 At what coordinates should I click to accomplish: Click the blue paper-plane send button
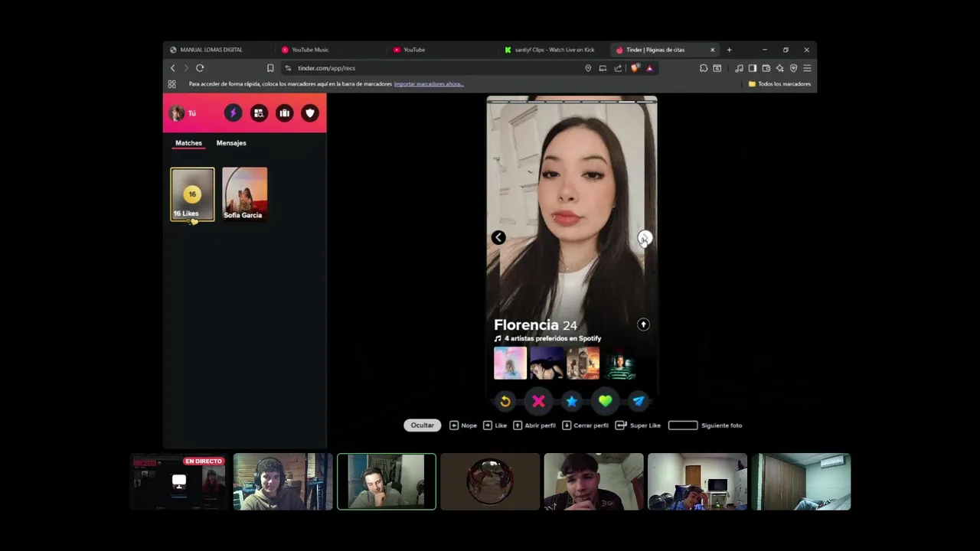click(638, 401)
